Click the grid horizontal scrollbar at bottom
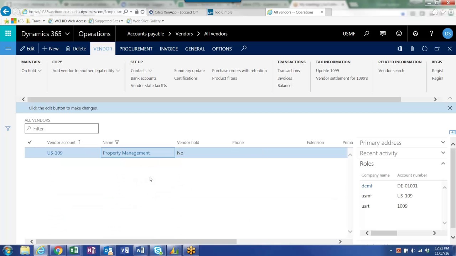This screenshot has height=256, width=456. click(x=136, y=241)
